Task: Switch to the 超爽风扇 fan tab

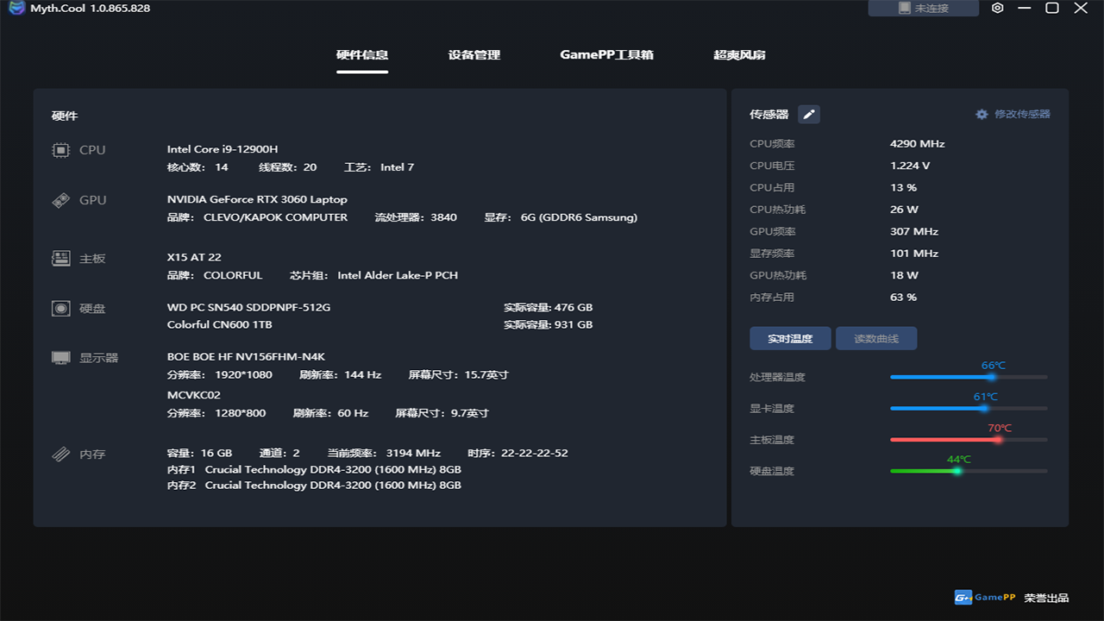Action: [x=739, y=53]
